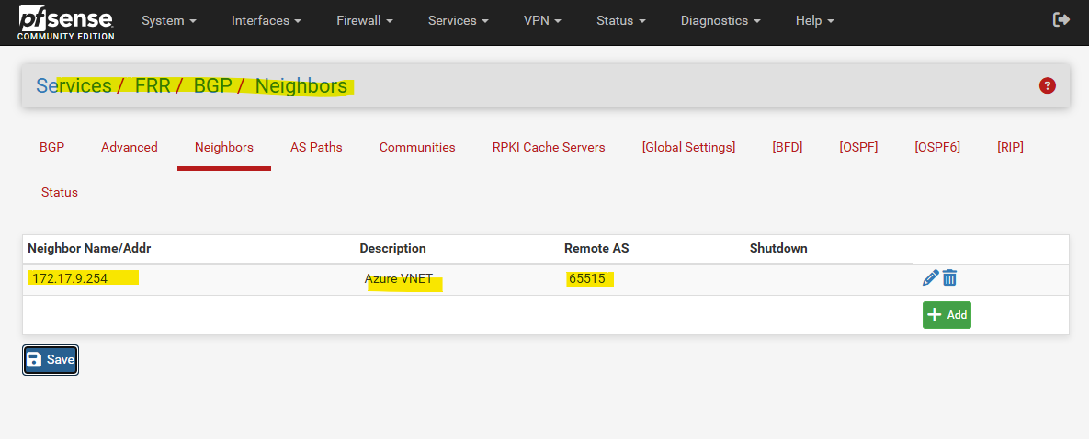Open the Services dropdown menu

point(459,21)
